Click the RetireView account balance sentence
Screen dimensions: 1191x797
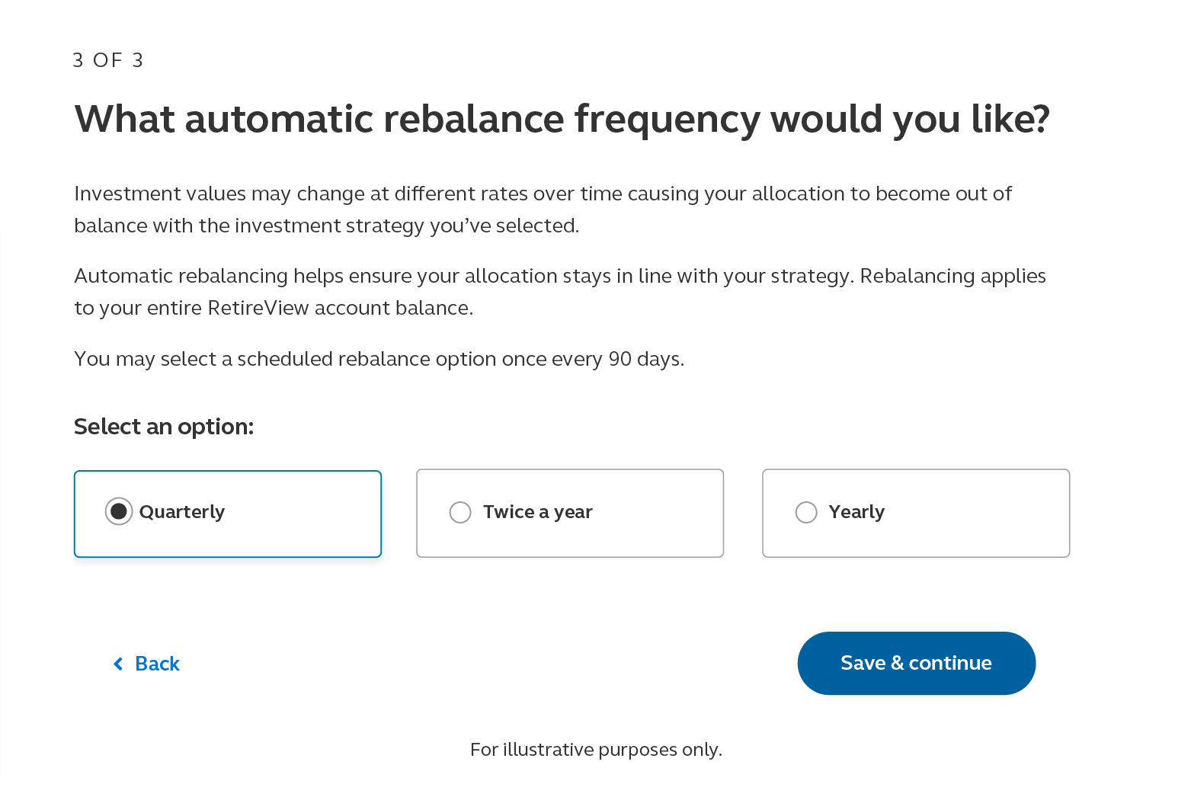click(x=274, y=307)
